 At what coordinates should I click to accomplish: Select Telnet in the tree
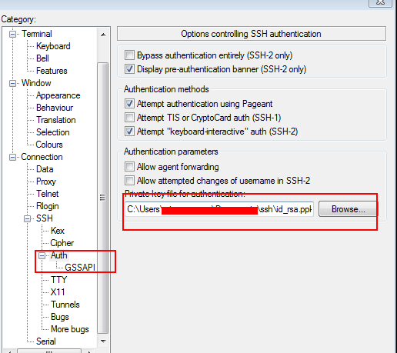coord(47,194)
